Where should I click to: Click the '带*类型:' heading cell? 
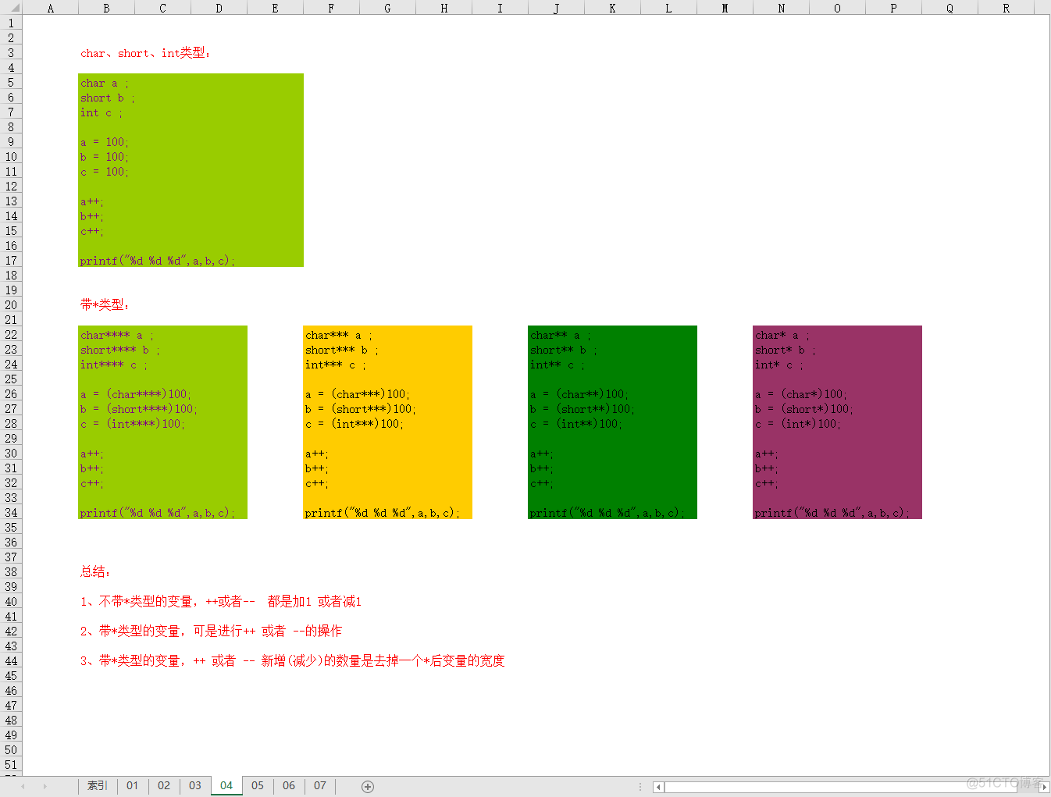(105, 305)
